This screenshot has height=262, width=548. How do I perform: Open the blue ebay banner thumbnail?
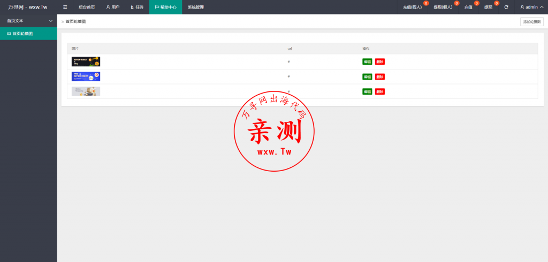86,76
